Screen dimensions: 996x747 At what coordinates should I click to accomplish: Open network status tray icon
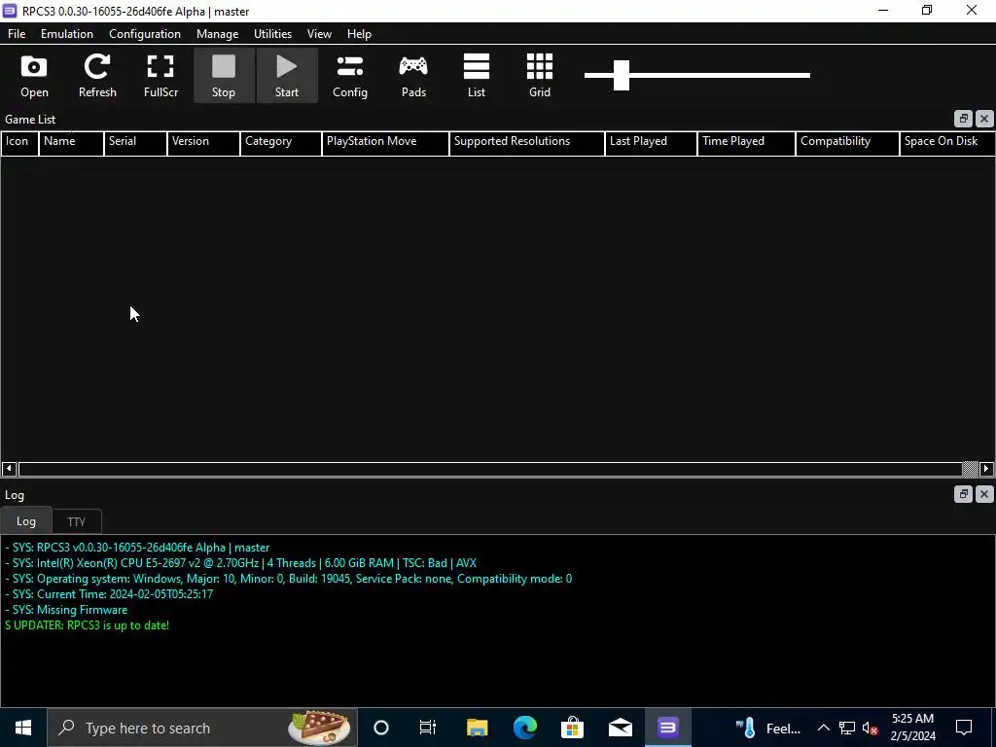point(847,728)
